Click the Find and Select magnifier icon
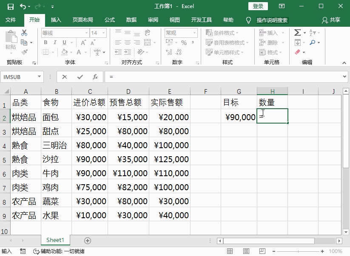 313,42
